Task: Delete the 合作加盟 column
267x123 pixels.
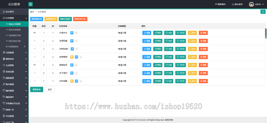Action: [x=203, y=81]
